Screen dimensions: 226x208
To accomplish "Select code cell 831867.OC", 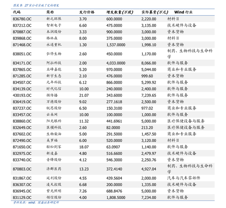I will [22, 178].
